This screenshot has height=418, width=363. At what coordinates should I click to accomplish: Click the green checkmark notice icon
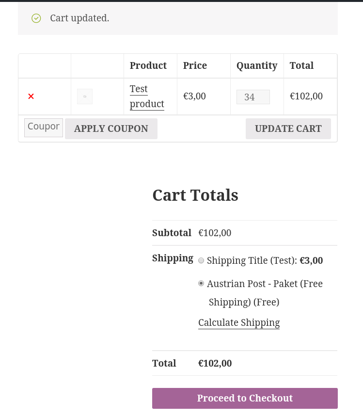(36, 18)
